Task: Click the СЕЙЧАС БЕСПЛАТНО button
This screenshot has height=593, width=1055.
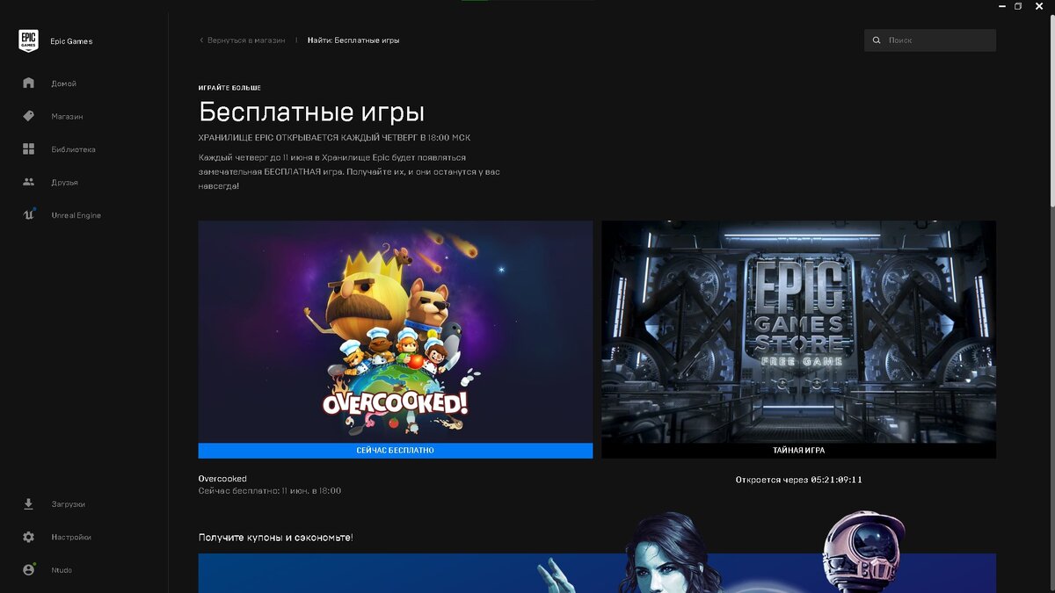Action: coord(396,451)
